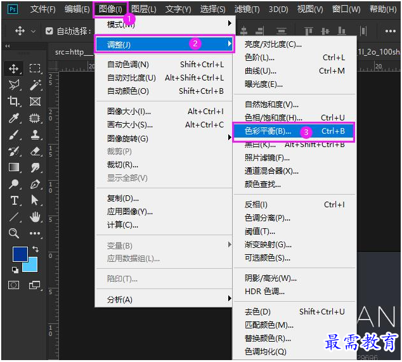The image size is (402, 362).
Task: Collapse the toolbox panel double arrows
Action: pyautogui.click(x=8, y=46)
